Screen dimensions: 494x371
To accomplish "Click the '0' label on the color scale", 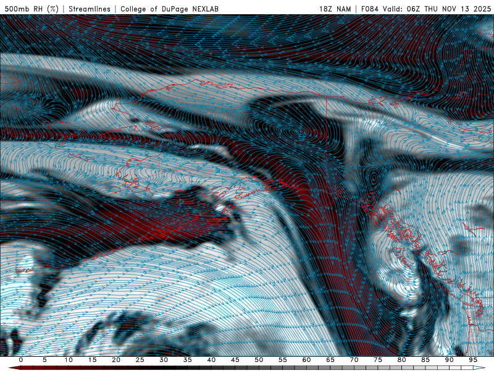I will pos(21,360).
